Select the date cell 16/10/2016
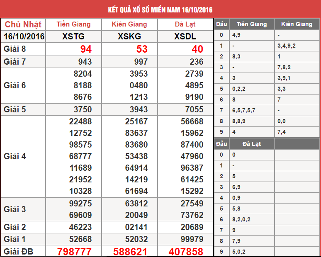 24,36
